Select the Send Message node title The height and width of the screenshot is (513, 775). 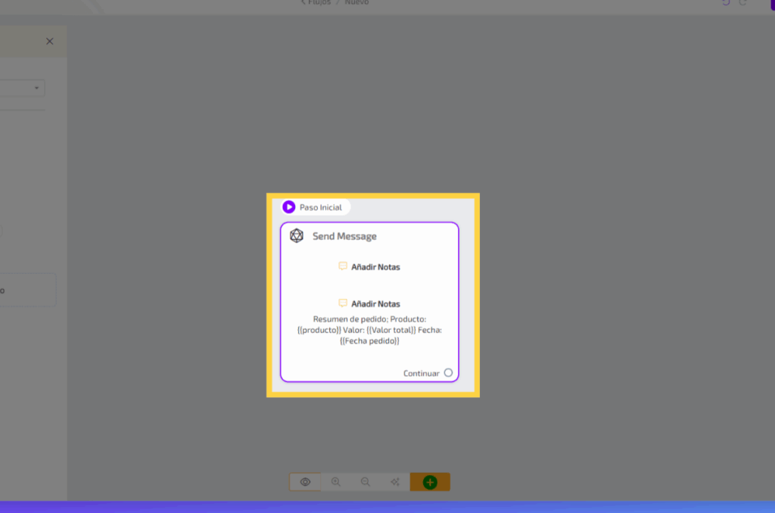[344, 236]
